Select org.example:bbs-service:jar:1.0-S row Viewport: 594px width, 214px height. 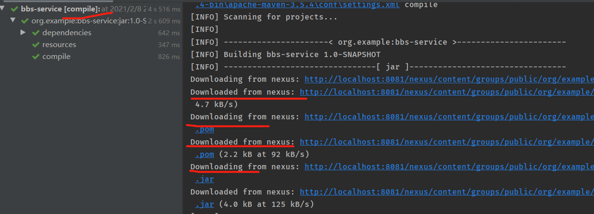90,21
